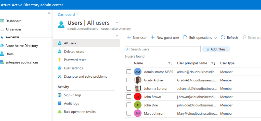Check the John Brown row checkbox
261x121 pixels.
pos(129,96)
